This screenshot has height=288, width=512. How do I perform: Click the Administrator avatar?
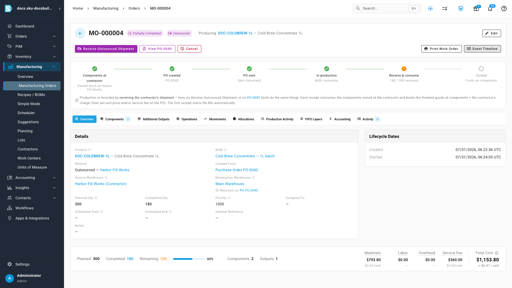point(10,278)
